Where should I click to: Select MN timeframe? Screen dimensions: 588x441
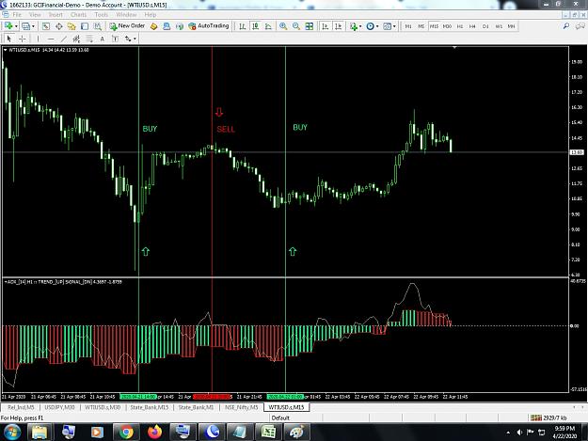click(511, 26)
